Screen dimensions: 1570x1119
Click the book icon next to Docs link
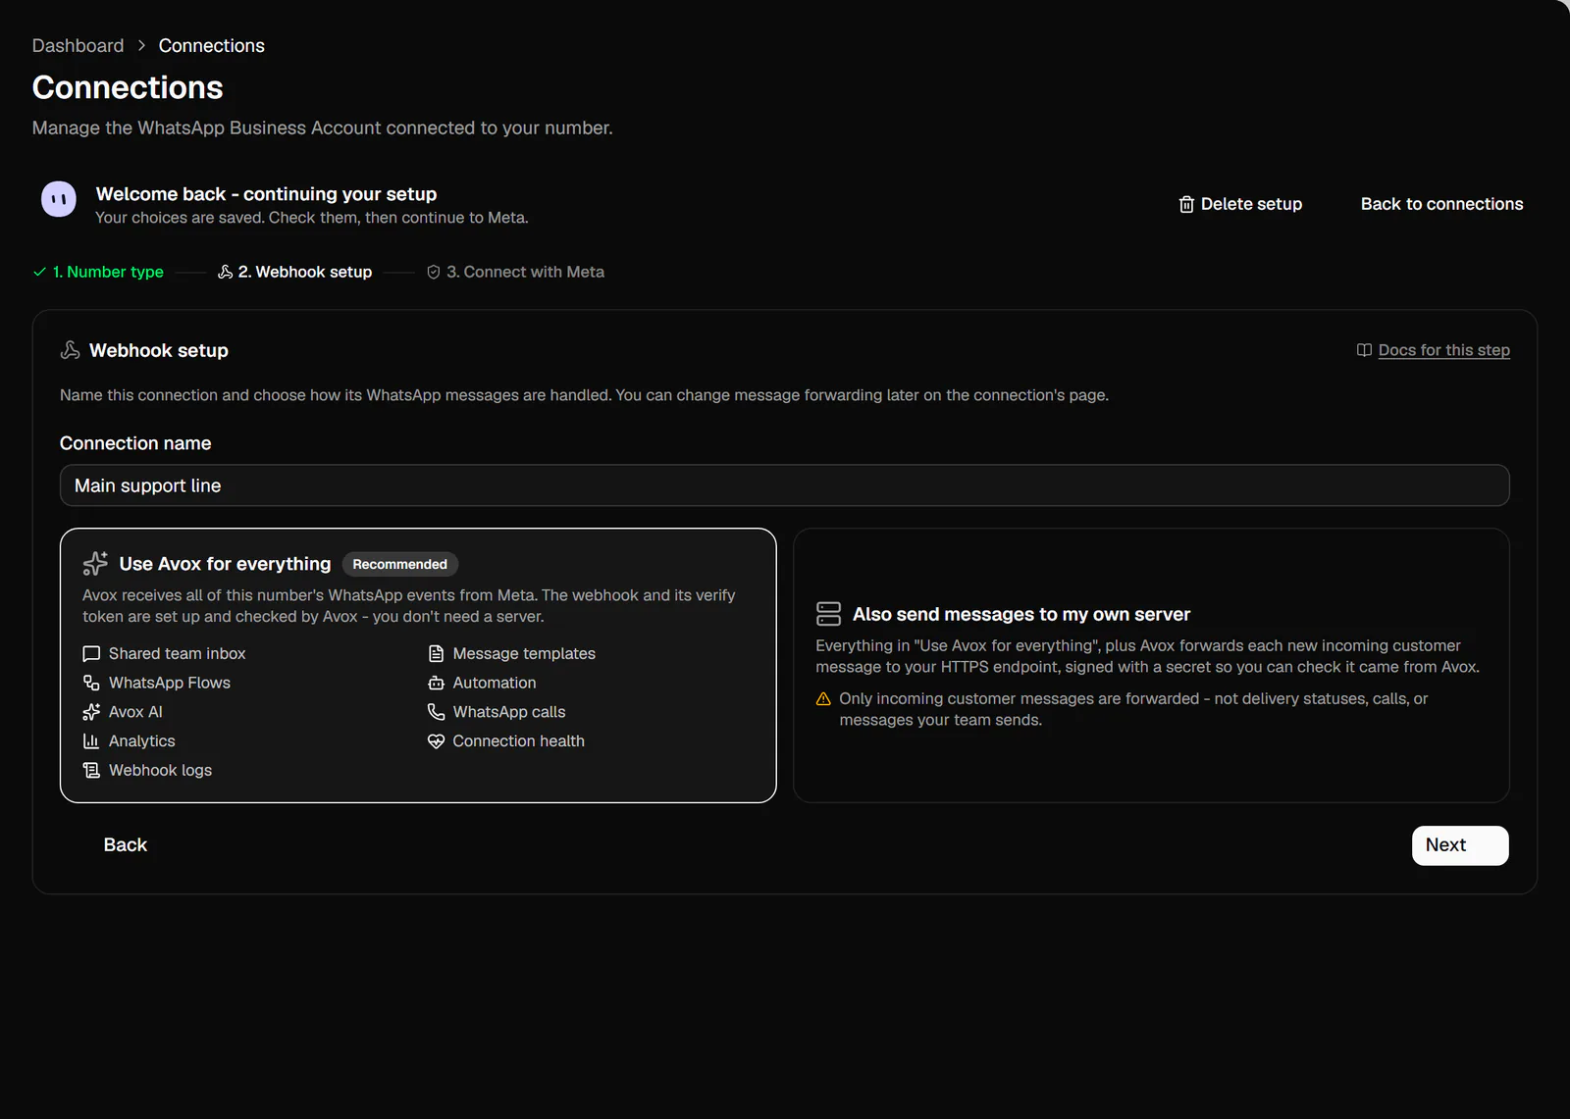[1364, 350]
